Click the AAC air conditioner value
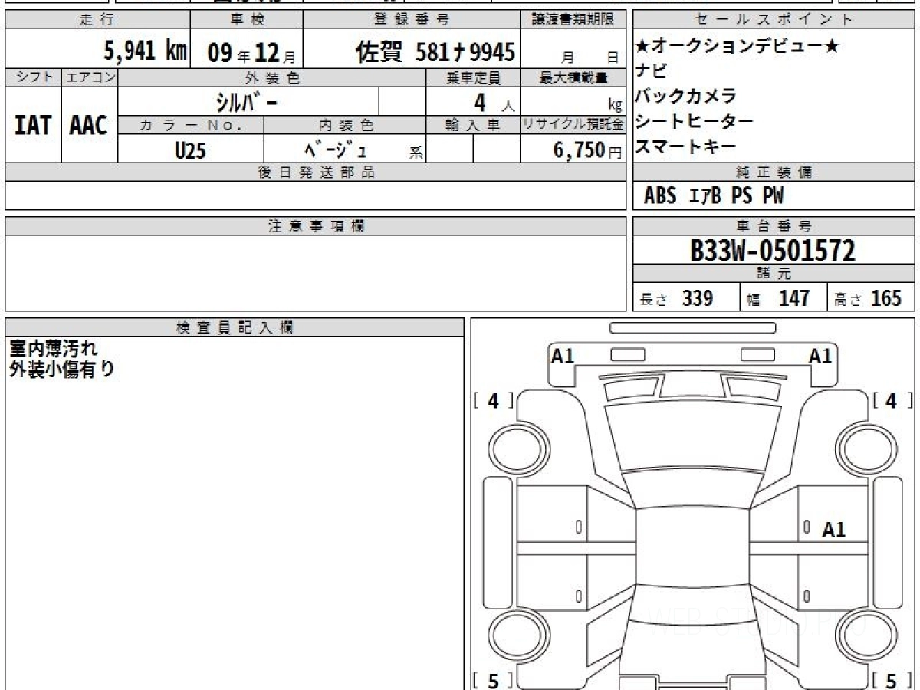This screenshot has width=920, height=690. tap(89, 126)
